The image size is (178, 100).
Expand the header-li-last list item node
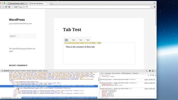click(x=14, y=93)
